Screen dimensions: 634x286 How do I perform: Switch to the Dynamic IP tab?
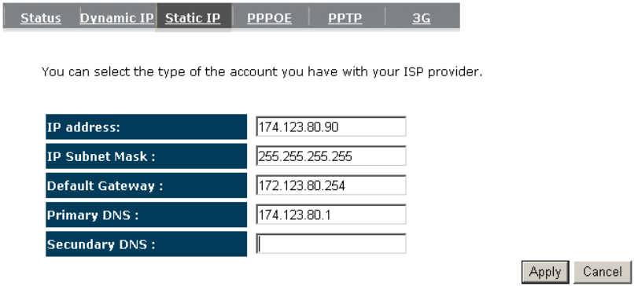(117, 18)
